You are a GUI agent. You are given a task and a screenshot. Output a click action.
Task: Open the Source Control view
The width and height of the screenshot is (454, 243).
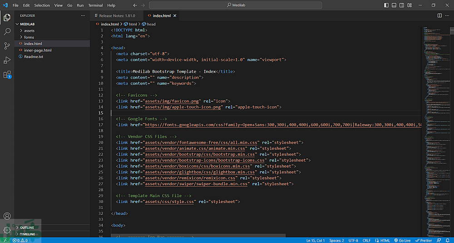(x=7, y=46)
